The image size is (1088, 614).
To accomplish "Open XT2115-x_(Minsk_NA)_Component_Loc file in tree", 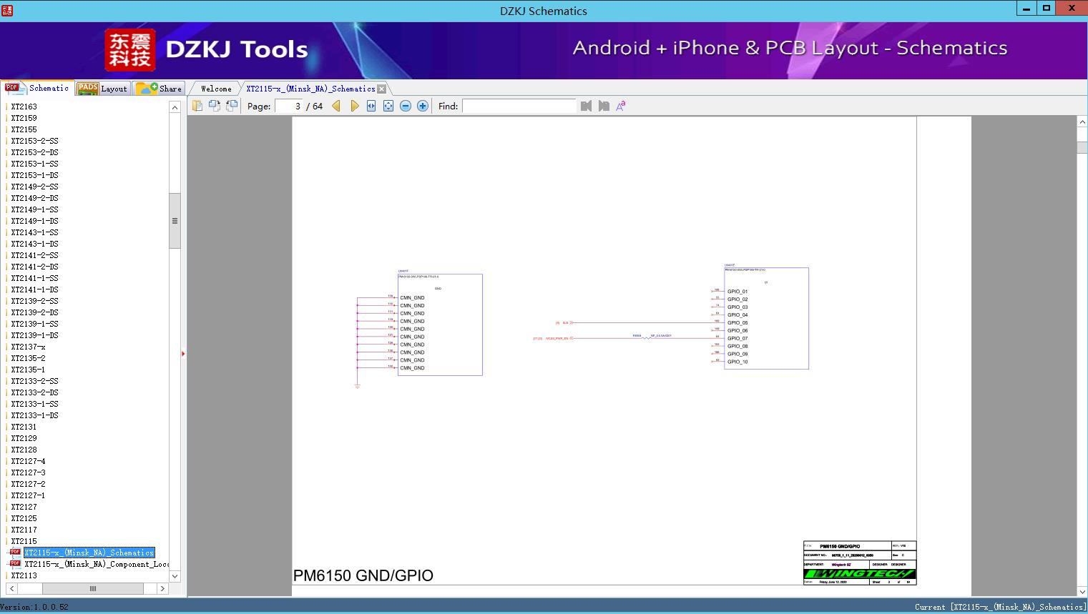I will [97, 564].
